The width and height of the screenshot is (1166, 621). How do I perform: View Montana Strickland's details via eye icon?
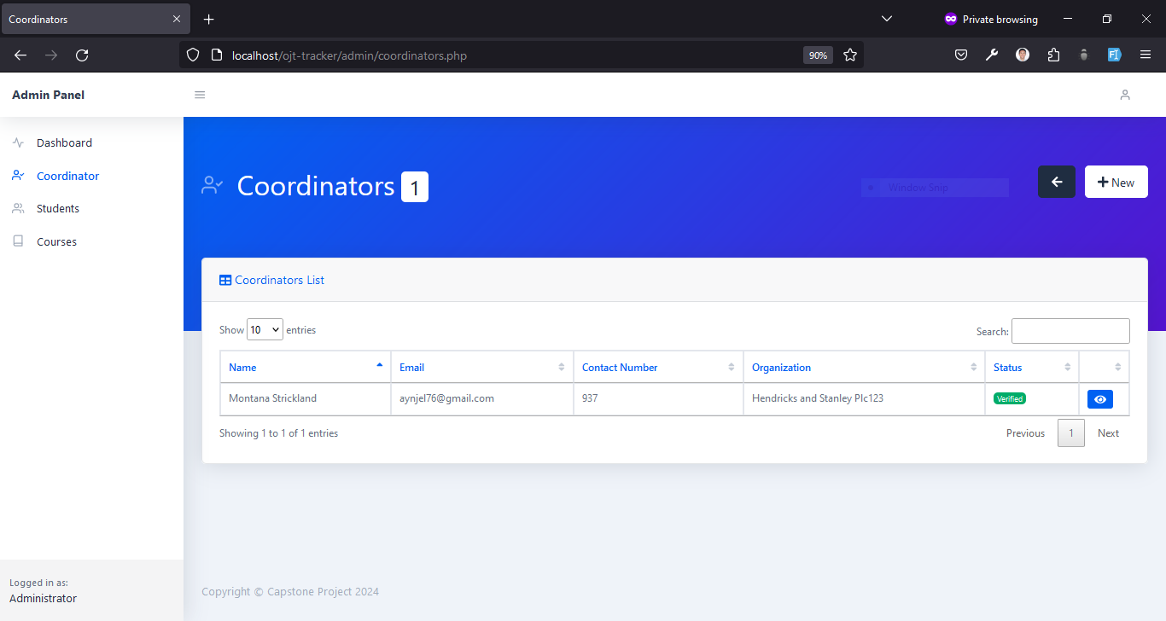coord(1100,399)
